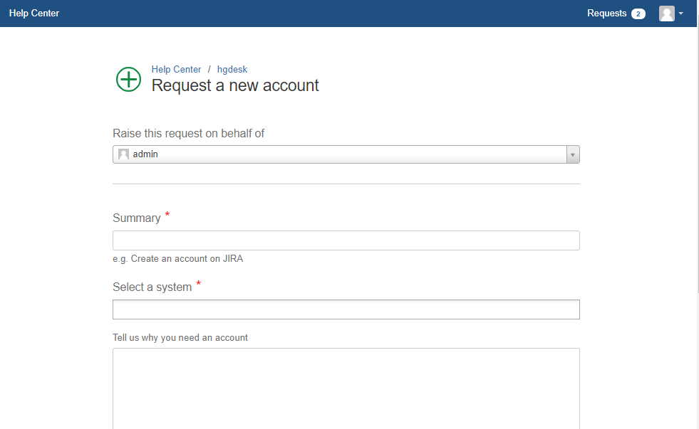Open the hgdesk breadcrumb link
This screenshot has width=699, height=429.
pos(232,70)
